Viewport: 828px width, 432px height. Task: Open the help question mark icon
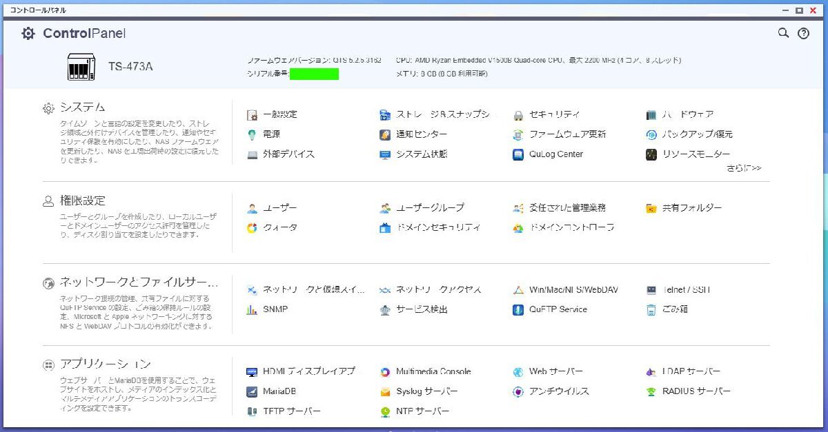coord(803,33)
